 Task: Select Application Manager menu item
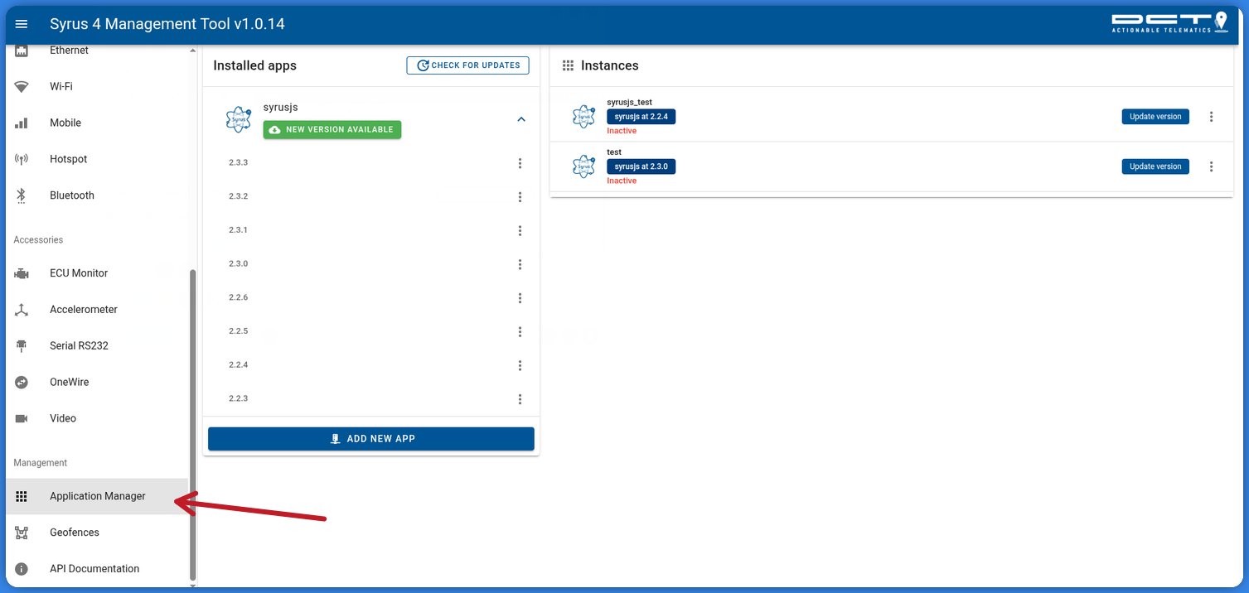(x=97, y=497)
